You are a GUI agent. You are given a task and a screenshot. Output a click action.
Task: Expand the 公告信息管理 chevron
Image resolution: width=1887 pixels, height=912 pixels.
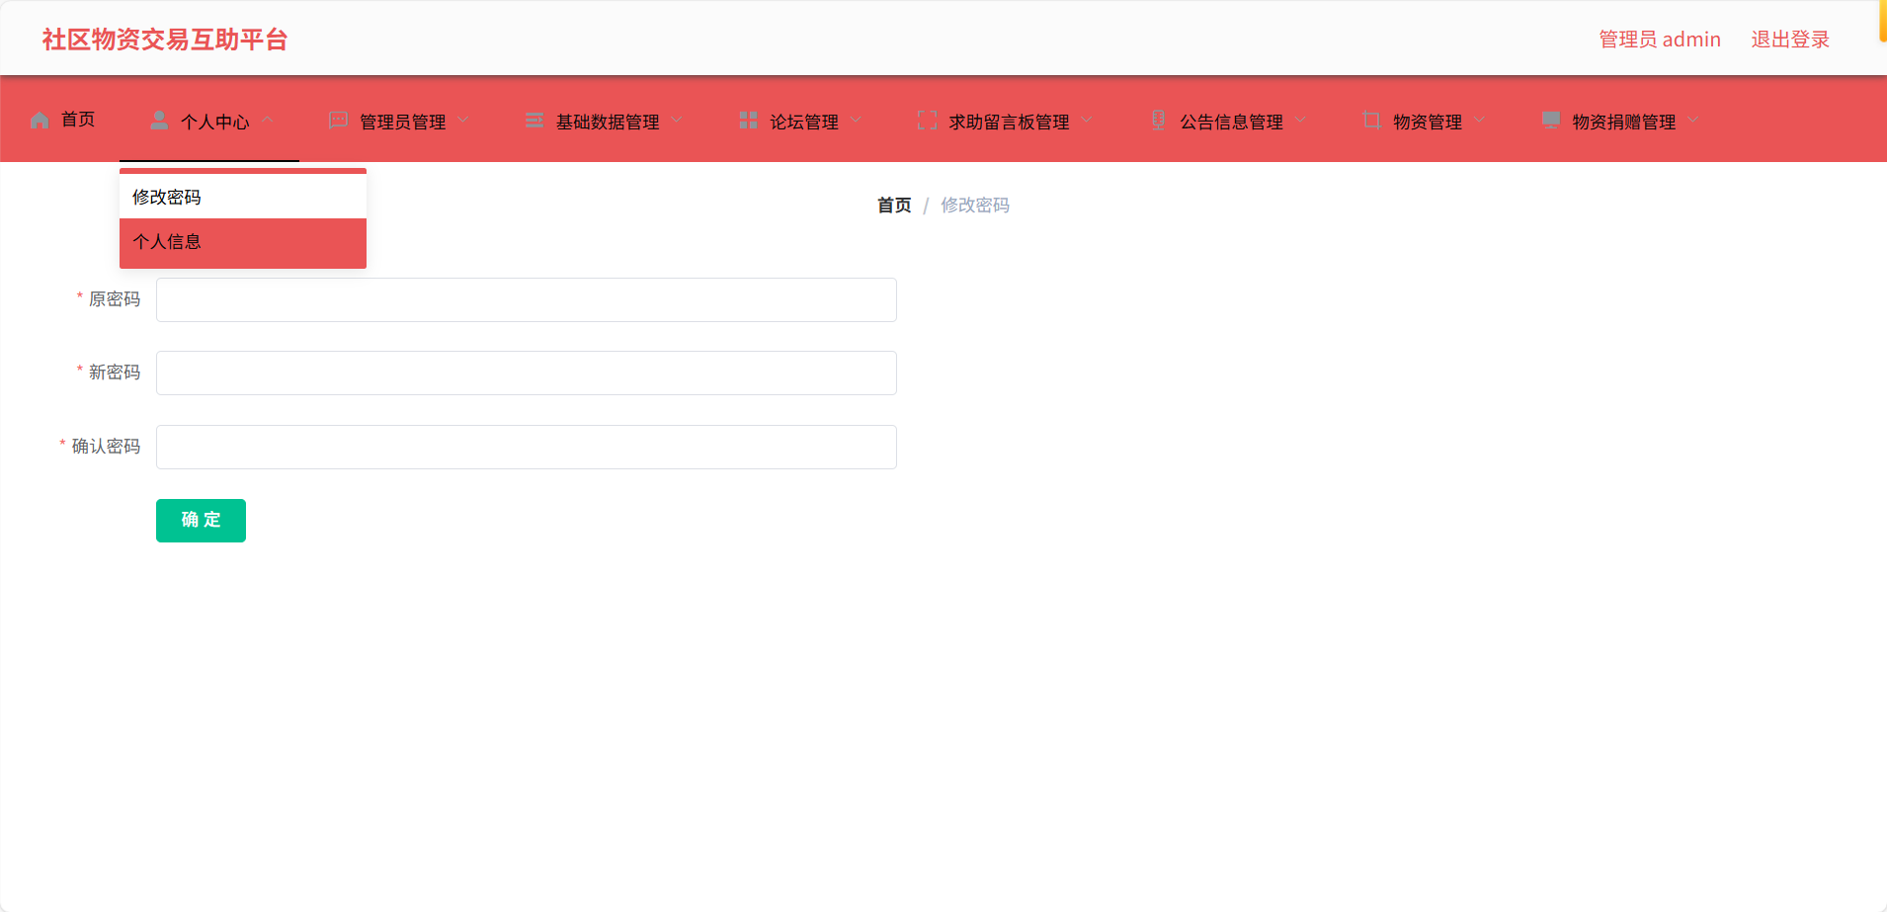[x=1300, y=121]
